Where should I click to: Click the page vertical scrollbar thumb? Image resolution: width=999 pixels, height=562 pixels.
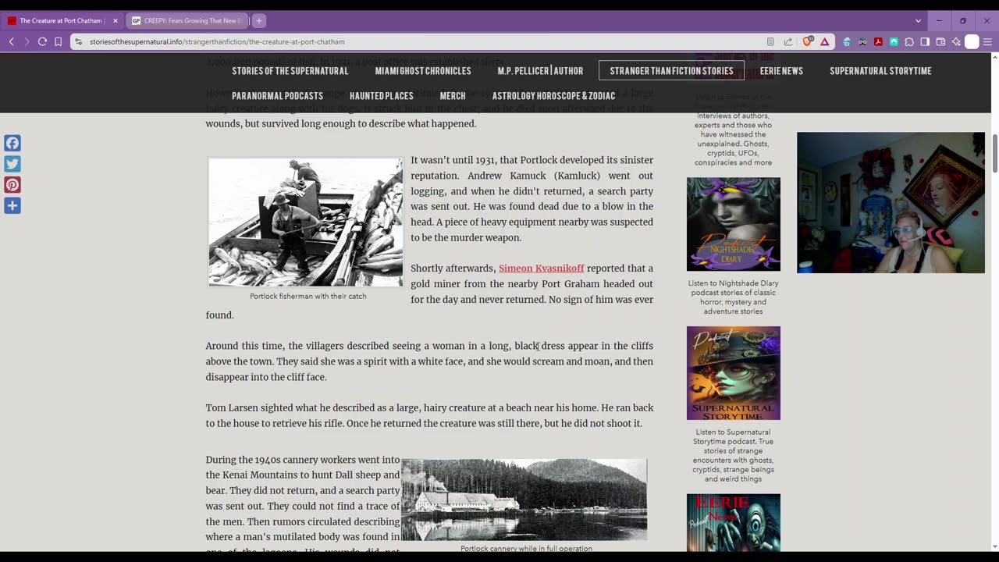point(994,154)
